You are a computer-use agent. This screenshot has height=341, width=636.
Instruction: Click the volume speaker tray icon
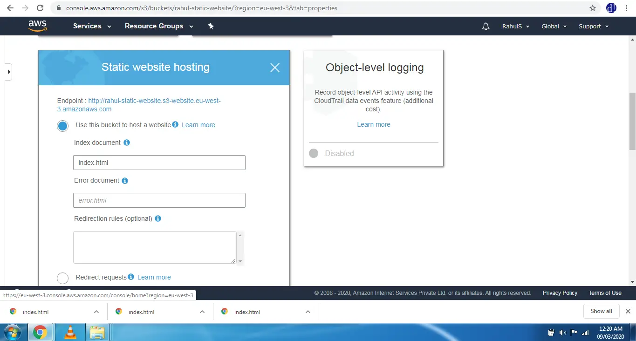click(562, 333)
